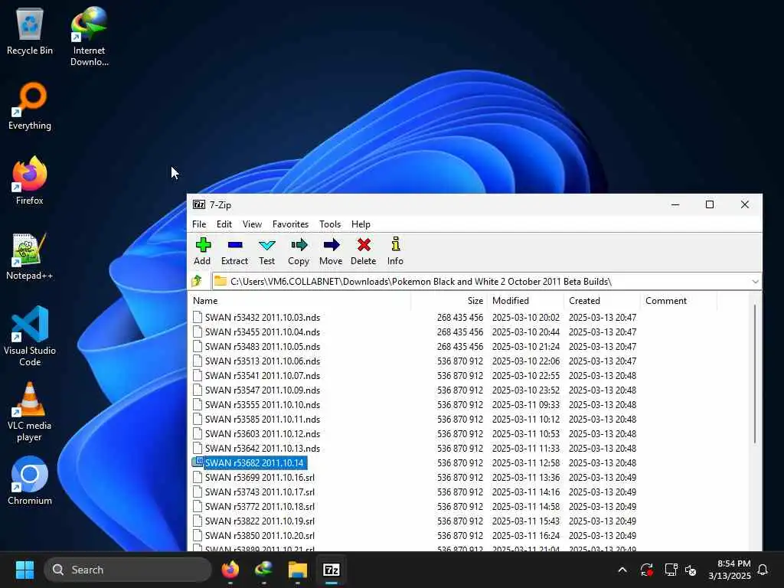Image resolution: width=784 pixels, height=588 pixels.
Task: Select Visual Studio Code desktop shortcut
Action: [x=30, y=336]
